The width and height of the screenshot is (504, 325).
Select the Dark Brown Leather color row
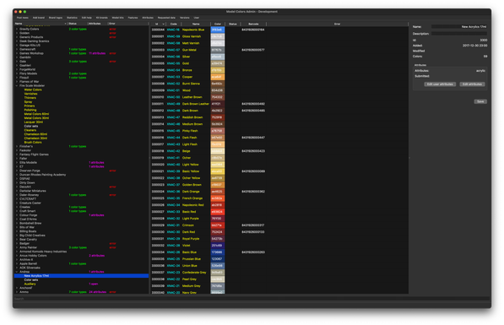pyautogui.click(x=279, y=104)
